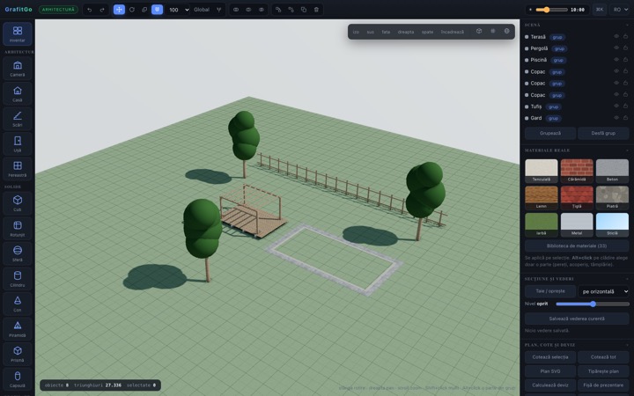Click the redo arrow icon
Image resolution: width=634 pixels, height=396 pixels.
click(x=102, y=10)
